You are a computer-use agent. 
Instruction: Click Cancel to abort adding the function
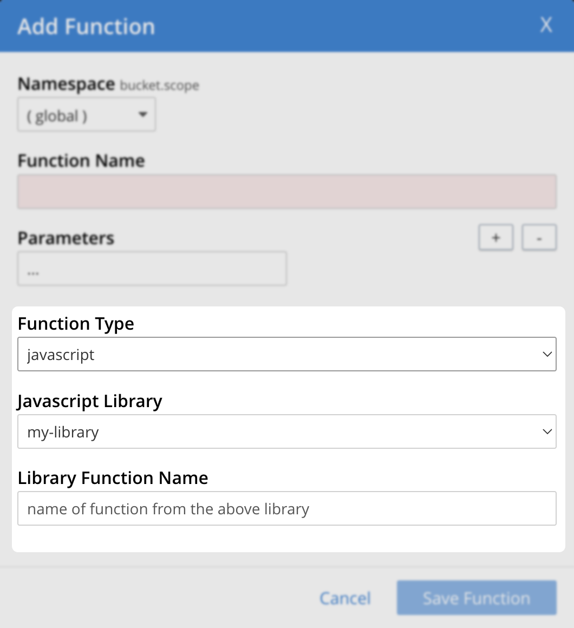345,598
